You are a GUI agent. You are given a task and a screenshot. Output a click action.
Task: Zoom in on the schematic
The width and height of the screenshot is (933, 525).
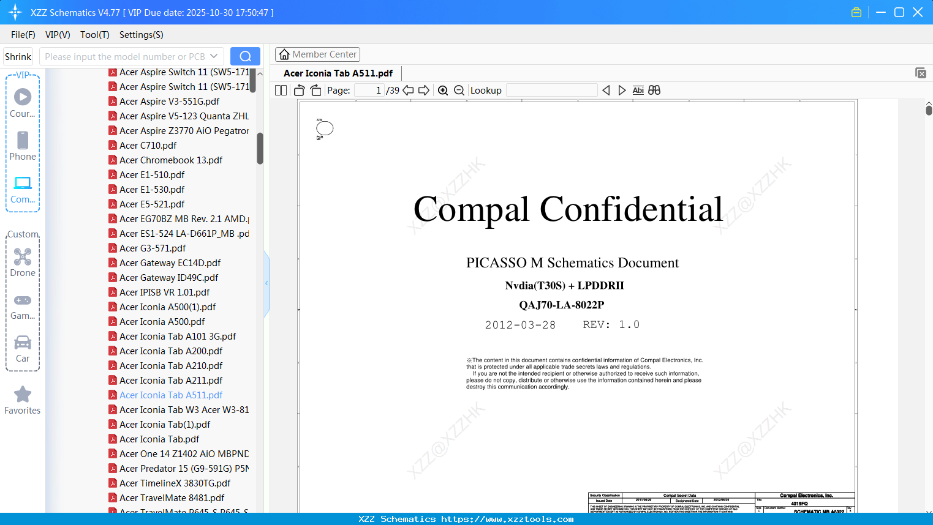pyautogui.click(x=443, y=91)
